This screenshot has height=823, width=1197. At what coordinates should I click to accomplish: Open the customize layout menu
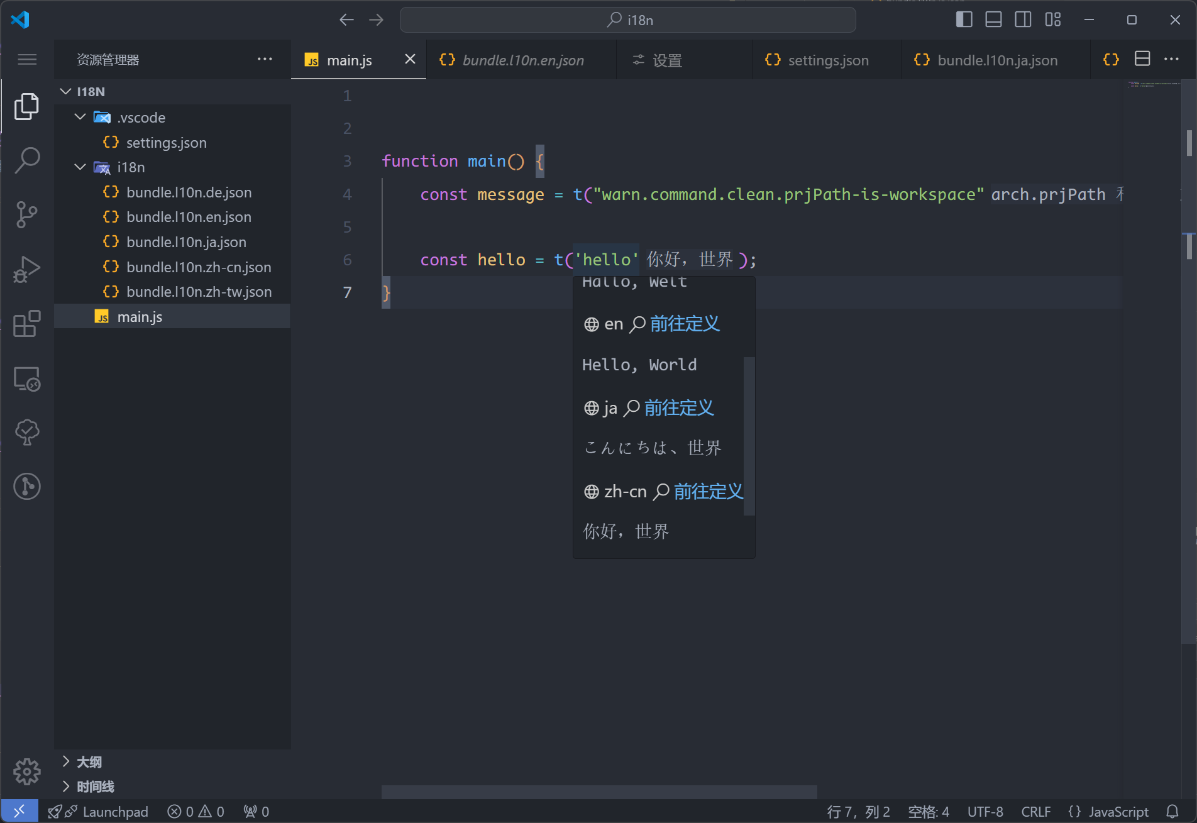1053,20
